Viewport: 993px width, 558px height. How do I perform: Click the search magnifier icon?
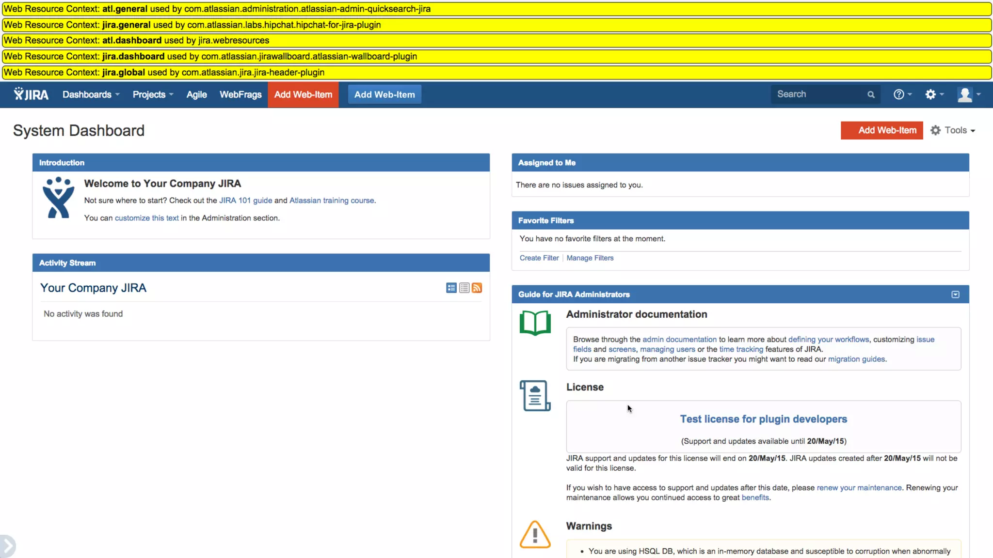pos(871,95)
